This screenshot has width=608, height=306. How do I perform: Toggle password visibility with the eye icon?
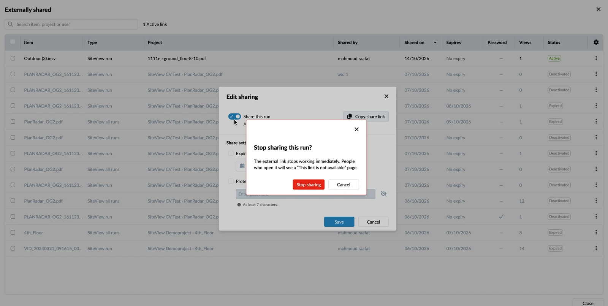(384, 194)
